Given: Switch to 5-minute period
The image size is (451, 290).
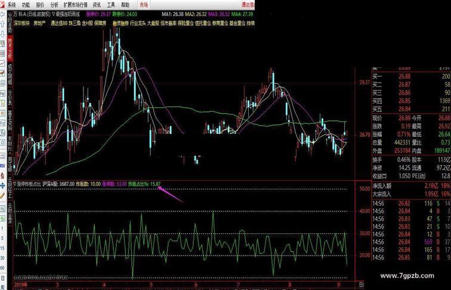Looking at the screenshot, I should (x=2, y=238).
